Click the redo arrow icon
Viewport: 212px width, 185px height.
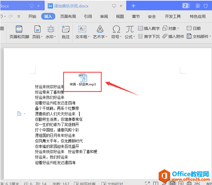click(x=10, y=16)
